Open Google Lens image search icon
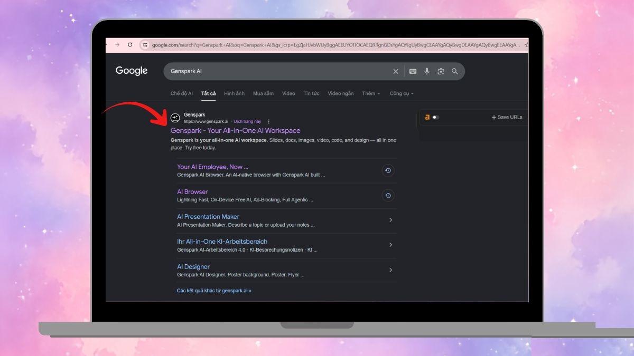The height and width of the screenshot is (356, 634). [x=441, y=71]
